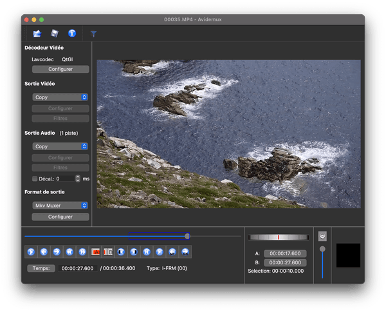Enable the Décal audio shift checkbox
The width and height of the screenshot is (386, 312).
35,179
